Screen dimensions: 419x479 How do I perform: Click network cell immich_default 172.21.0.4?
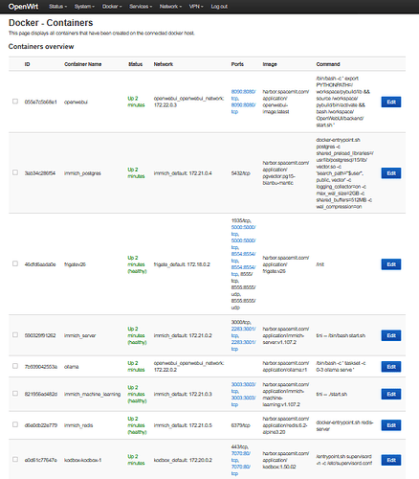coord(183,173)
